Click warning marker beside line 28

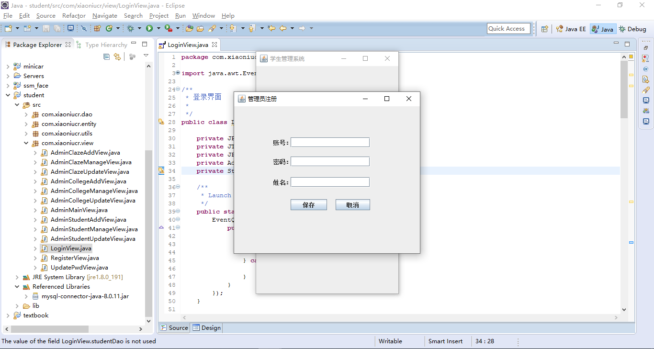(161, 122)
